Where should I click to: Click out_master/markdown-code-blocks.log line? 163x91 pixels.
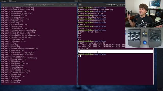click(x=18, y=10)
